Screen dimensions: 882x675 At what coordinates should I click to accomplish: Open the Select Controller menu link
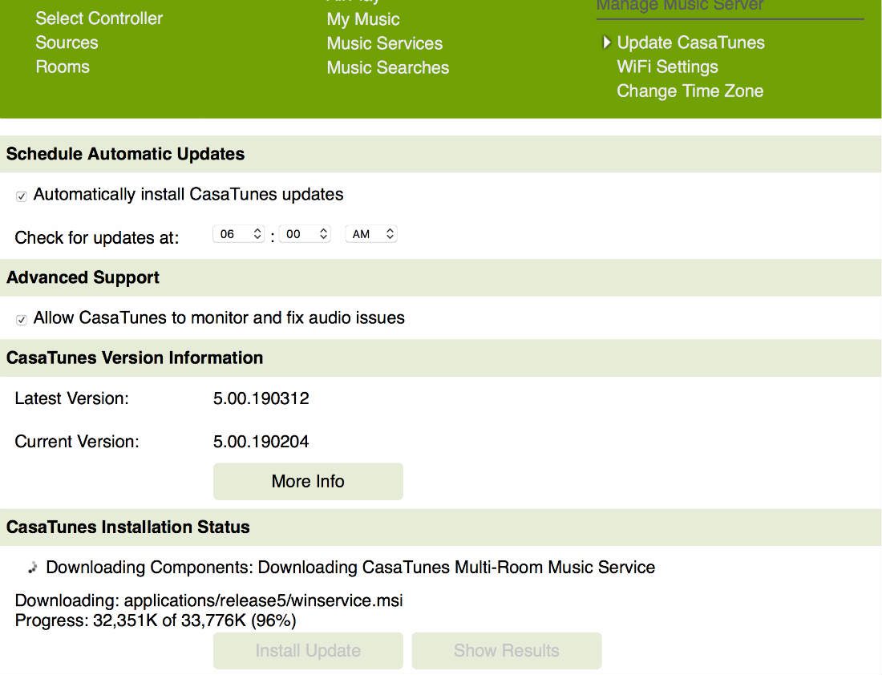pos(99,18)
